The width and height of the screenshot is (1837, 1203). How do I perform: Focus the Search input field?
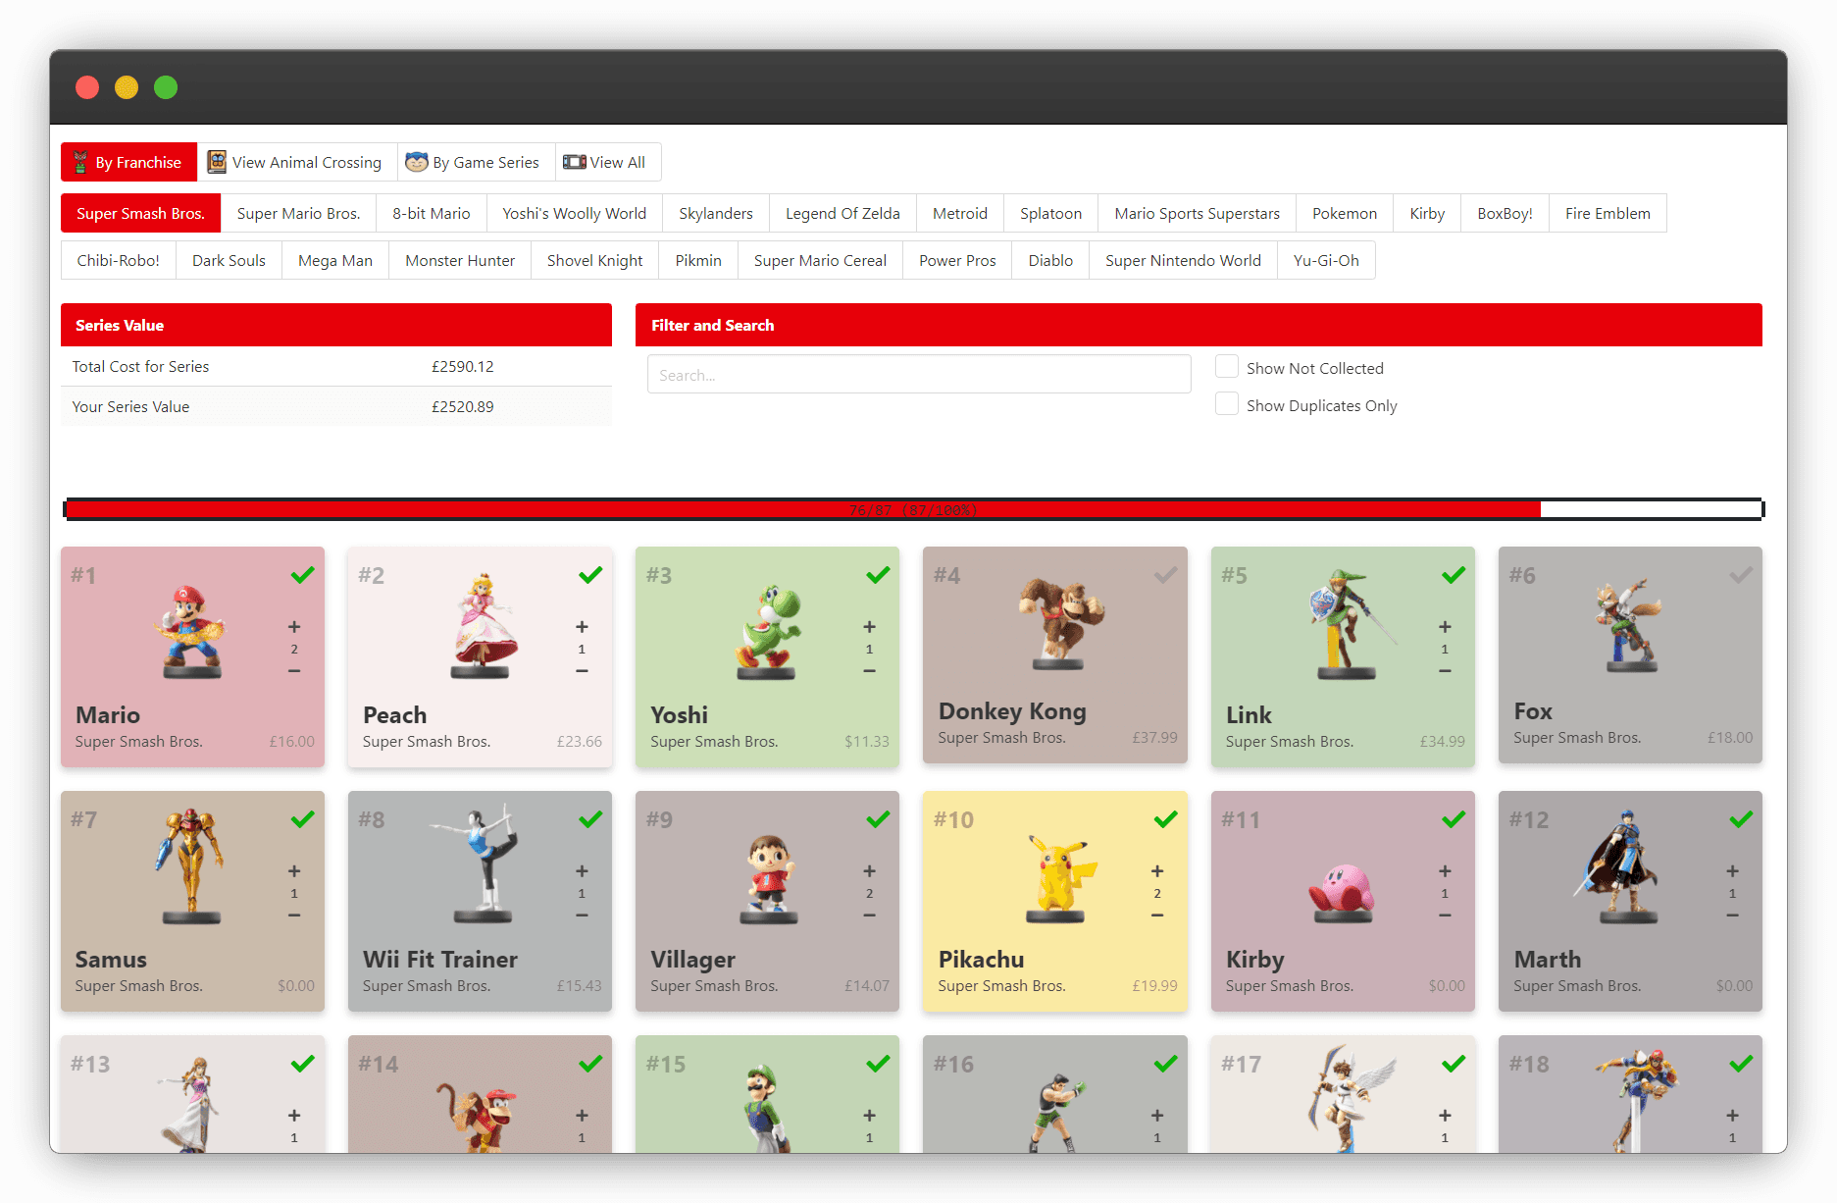[919, 375]
